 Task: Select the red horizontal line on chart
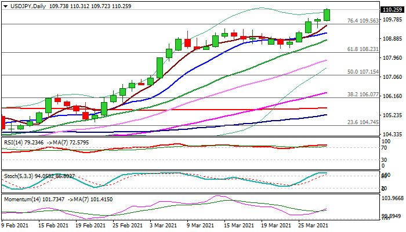(x=174, y=108)
